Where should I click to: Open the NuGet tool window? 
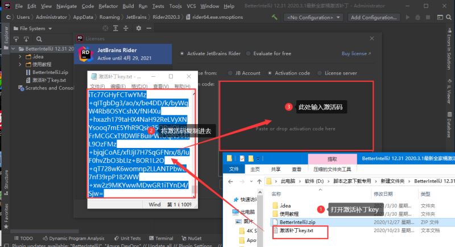coord(192,238)
